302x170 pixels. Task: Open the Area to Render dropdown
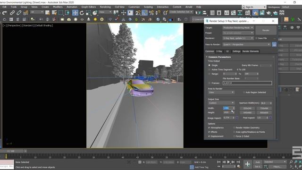221,93
